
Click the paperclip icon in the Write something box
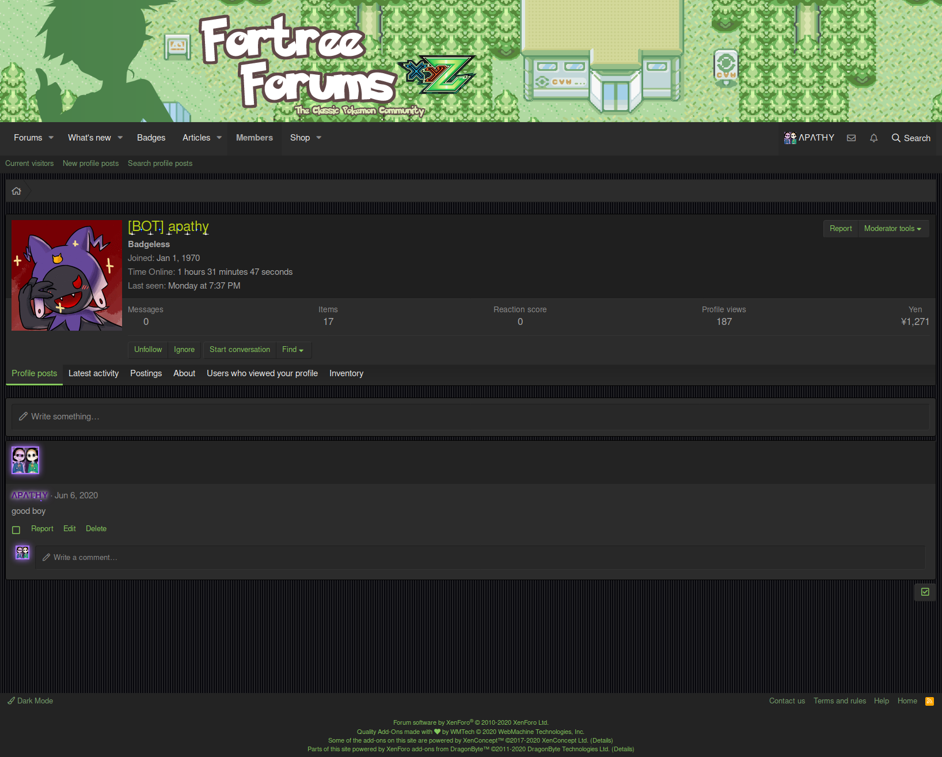click(x=24, y=416)
